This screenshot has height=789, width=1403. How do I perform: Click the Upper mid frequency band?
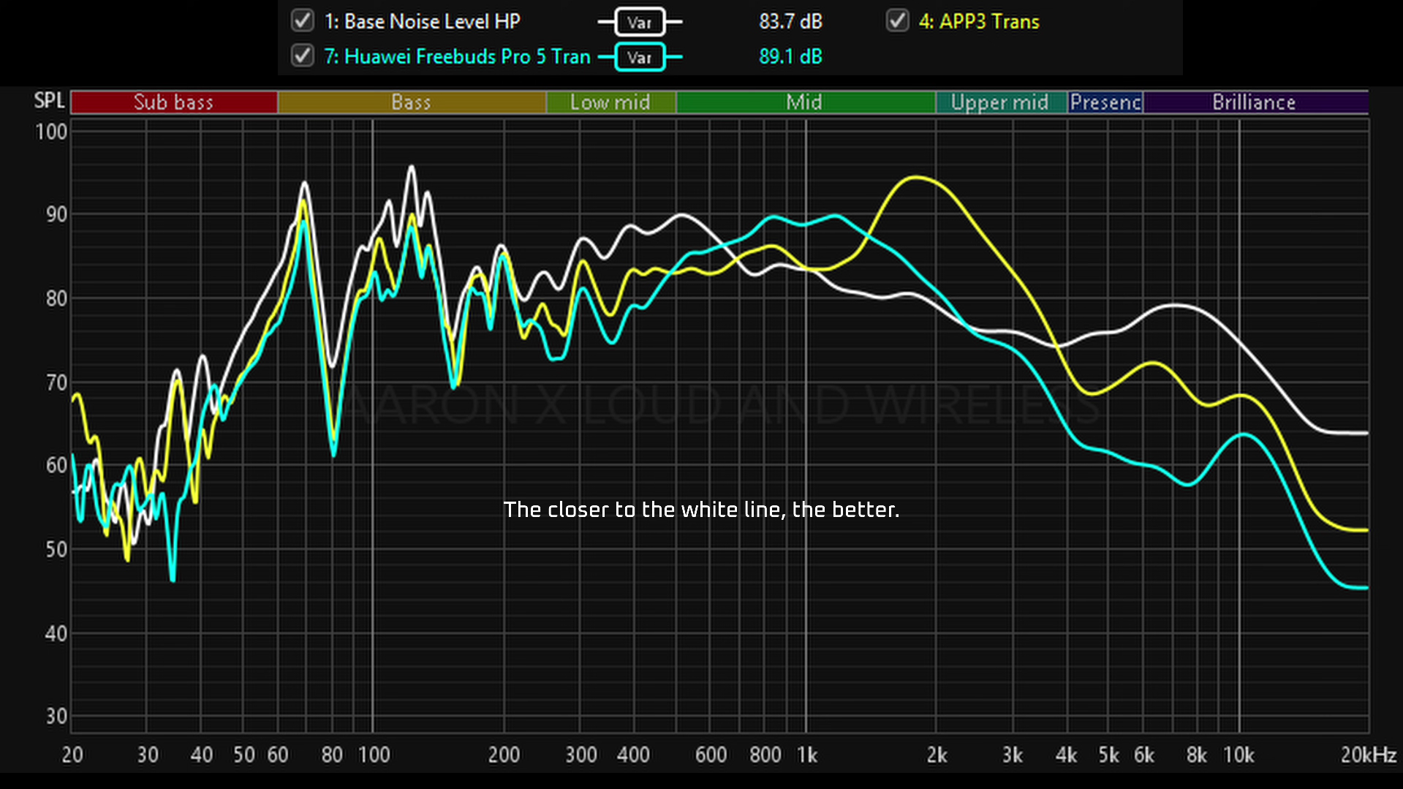click(x=1002, y=102)
